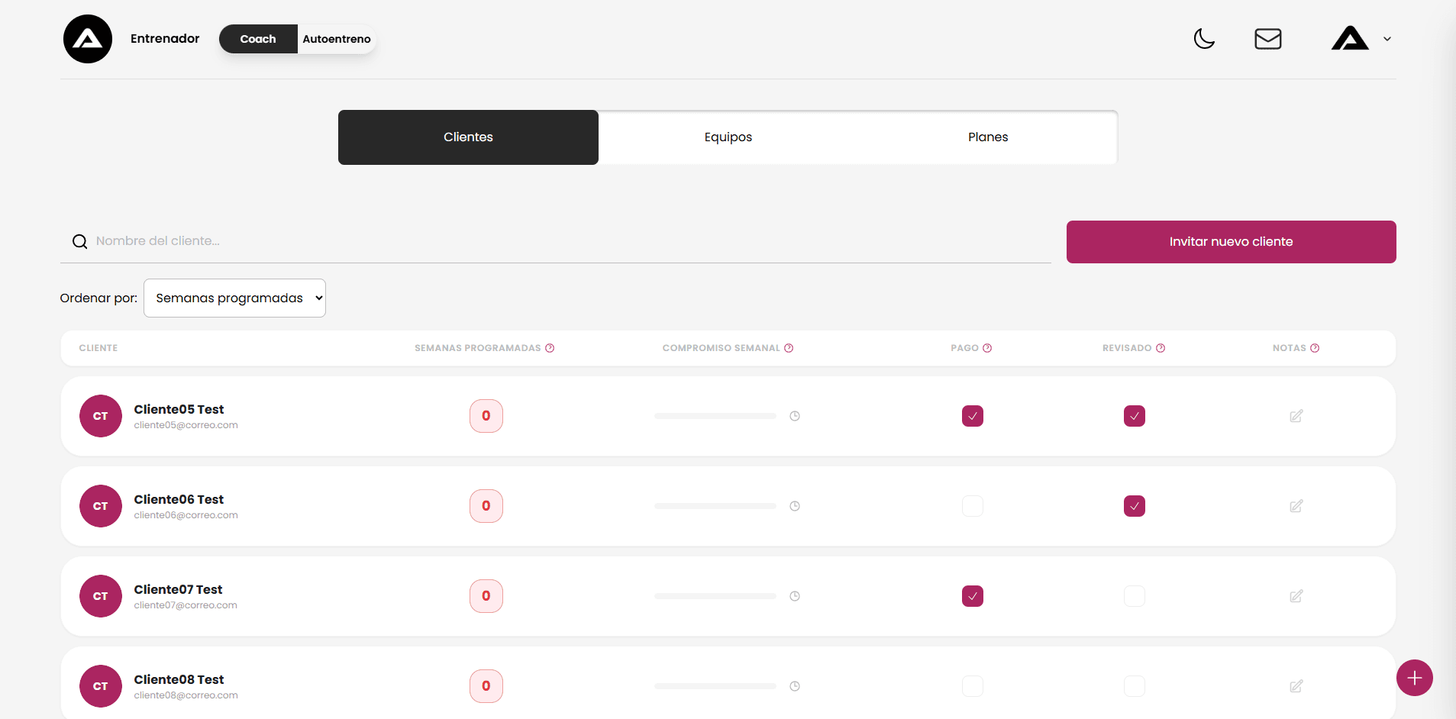Image resolution: width=1456 pixels, height=719 pixels.
Task: Click the round logo in the header
Action: coord(88,39)
